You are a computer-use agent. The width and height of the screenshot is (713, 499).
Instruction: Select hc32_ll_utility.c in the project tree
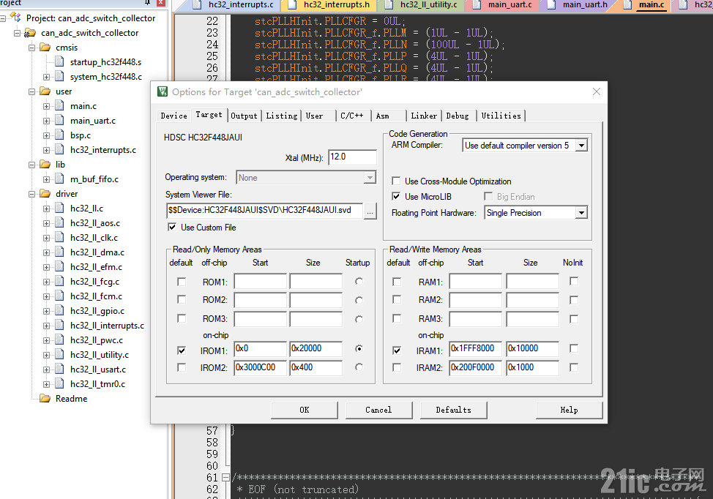99,355
